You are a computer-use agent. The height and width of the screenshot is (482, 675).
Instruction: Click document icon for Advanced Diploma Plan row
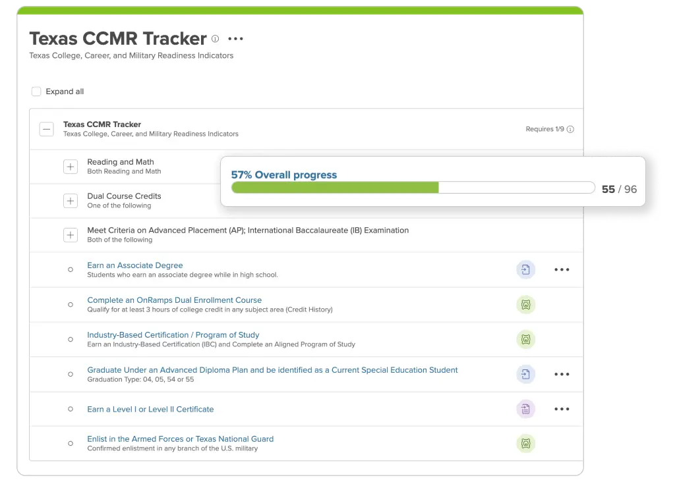coord(525,374)
